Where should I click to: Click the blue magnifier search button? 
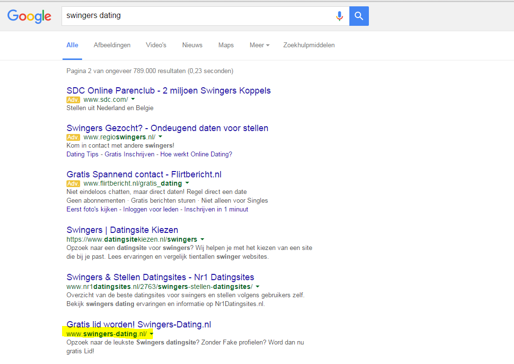click(359, 16)
